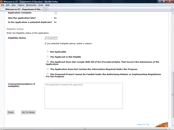Select Does Not Contain Information Required reason
Screen dimensions: 174x130
[48, 69]
